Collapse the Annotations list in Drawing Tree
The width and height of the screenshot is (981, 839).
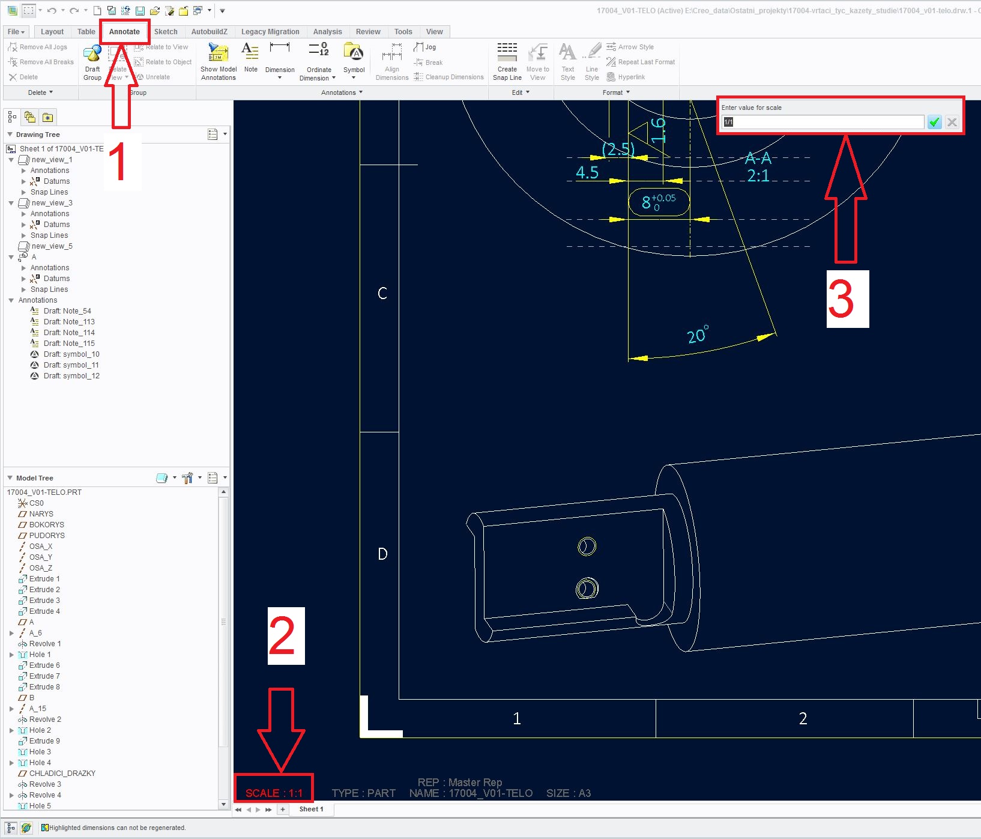11,300
